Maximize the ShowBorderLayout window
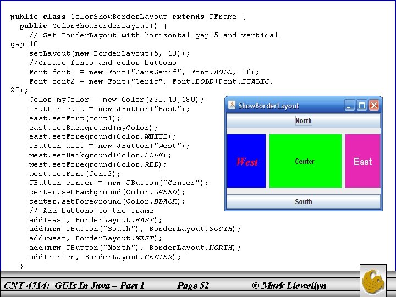The width and height of the screenshot is (396, 297). point(362,105)
